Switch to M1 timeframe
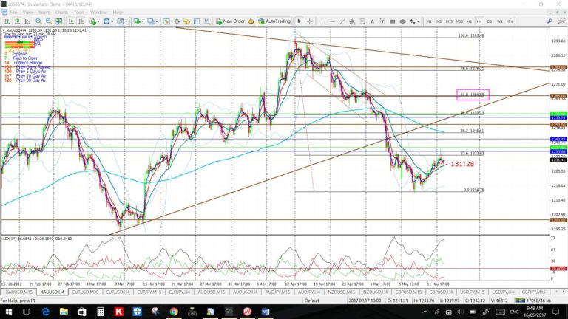 click(428, 21)
